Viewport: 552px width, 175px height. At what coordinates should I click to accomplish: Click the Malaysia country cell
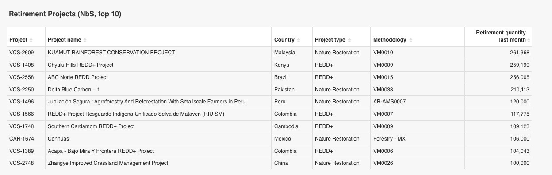[284, 53]
